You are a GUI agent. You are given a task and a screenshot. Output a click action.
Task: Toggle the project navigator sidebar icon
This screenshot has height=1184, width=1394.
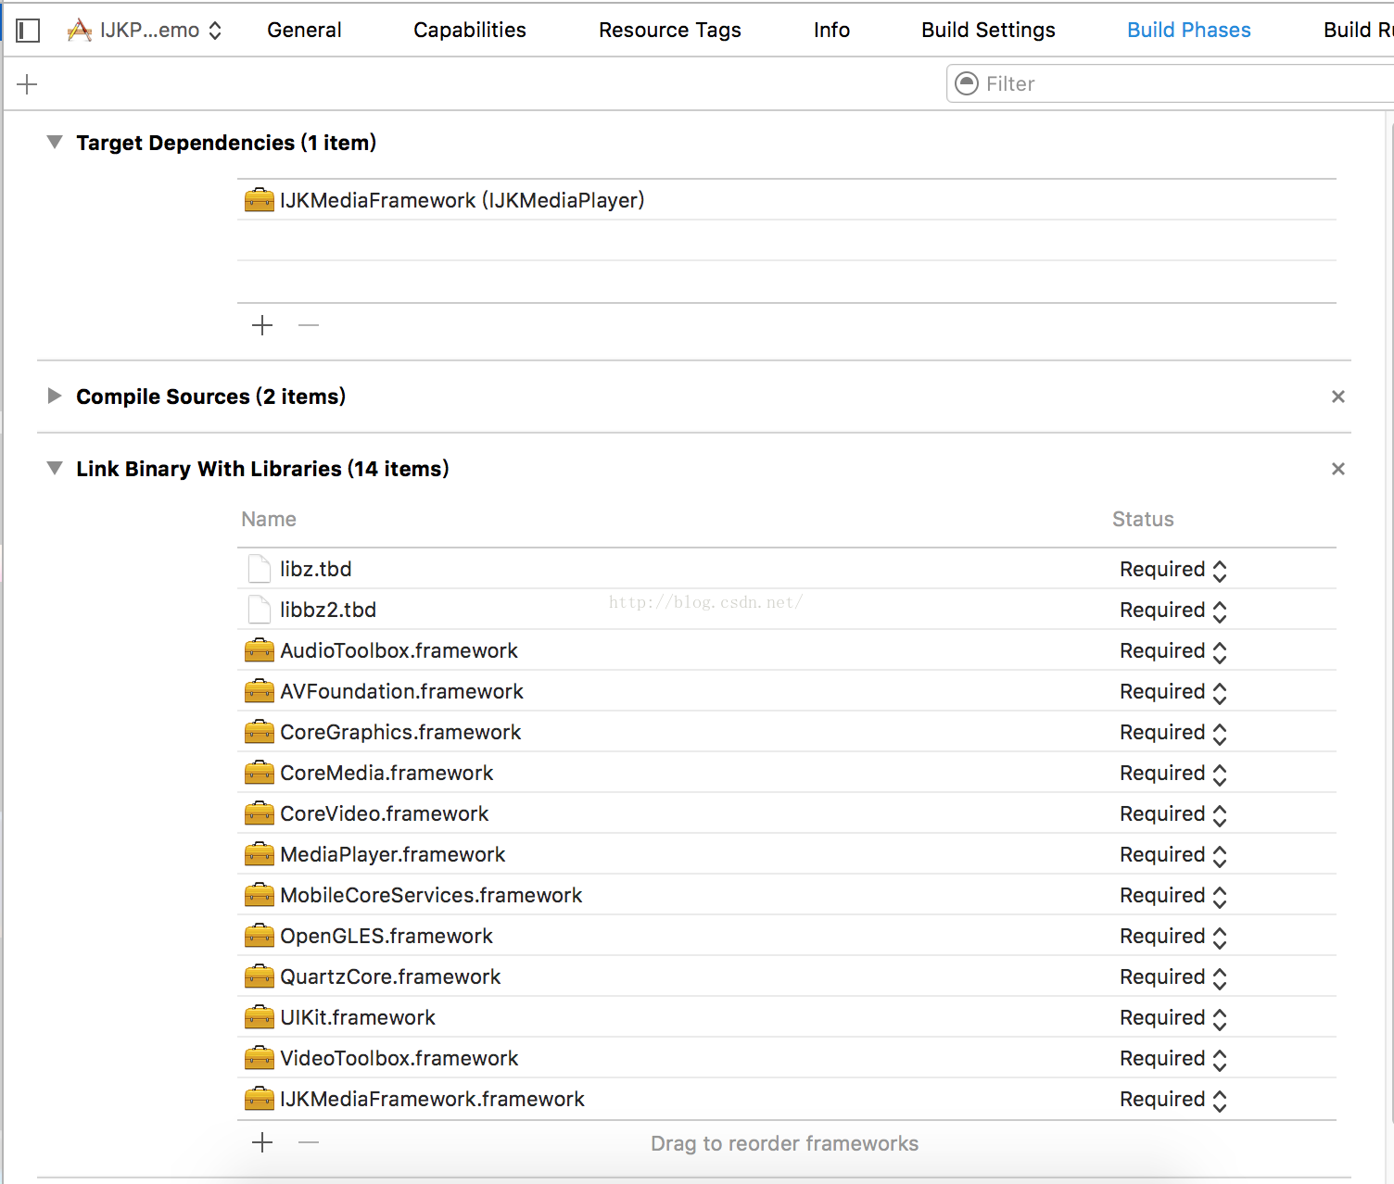pos(28,31)
